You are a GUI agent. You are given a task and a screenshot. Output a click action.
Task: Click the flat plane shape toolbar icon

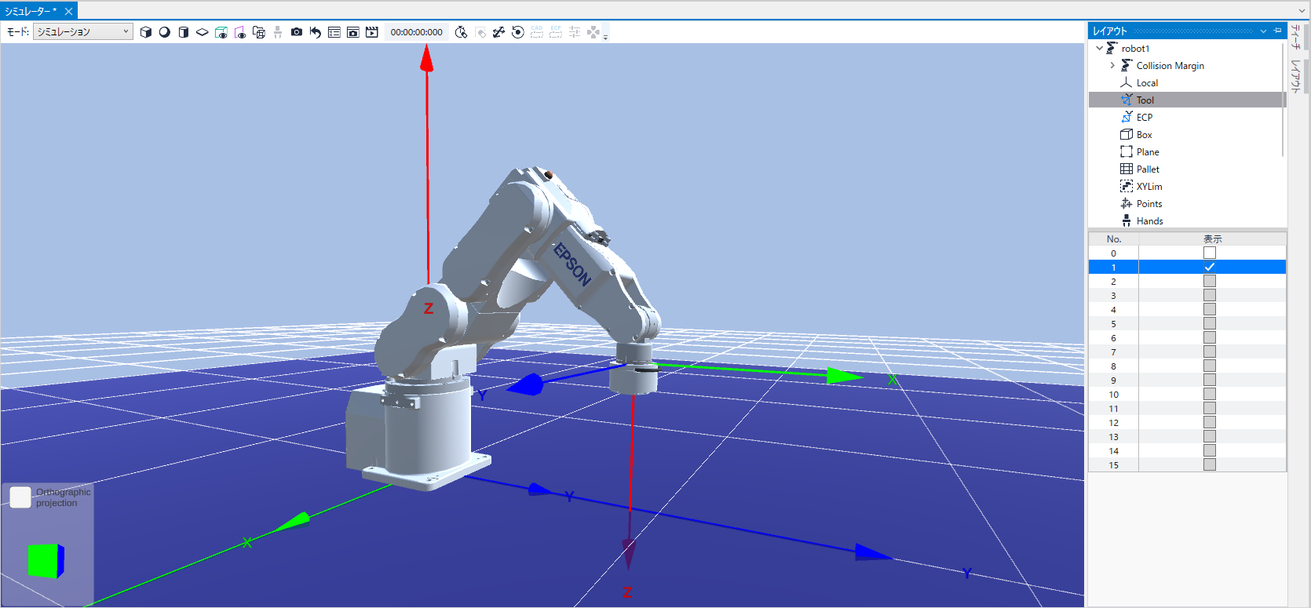pyautogui.click(x=202, y=32)
